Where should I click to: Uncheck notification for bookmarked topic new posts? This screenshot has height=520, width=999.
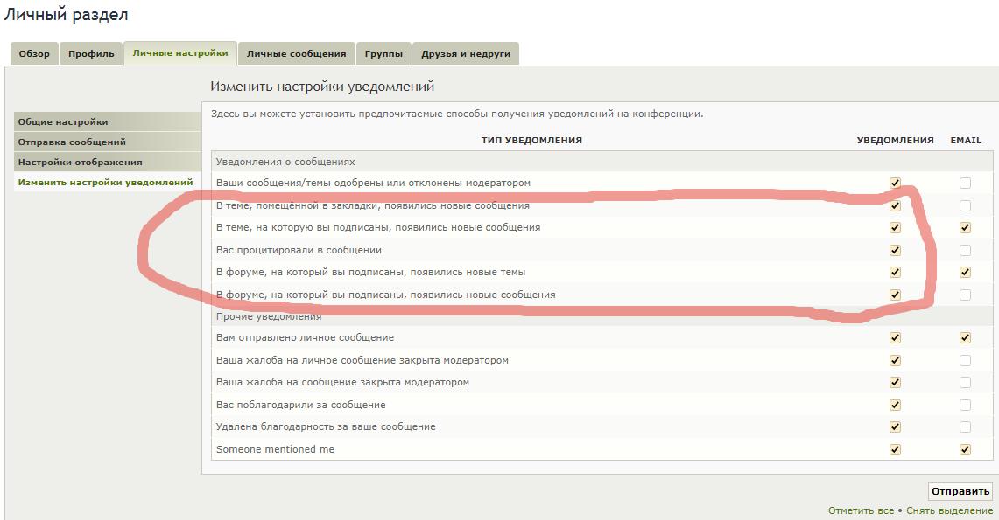coord(895,205)
